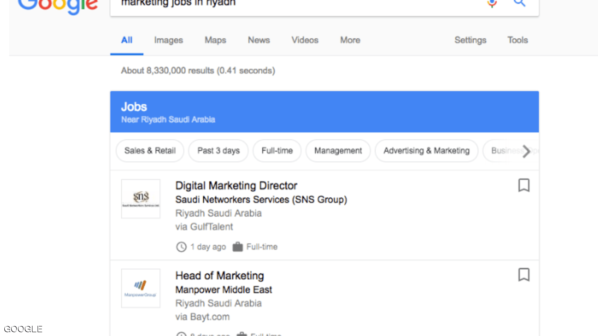This screenshot has width=598, height=336.
Task: Click 'Near Riyadh Saudi Arabia' subtitle
Action: pyautogui.click(x=168, y=120)
